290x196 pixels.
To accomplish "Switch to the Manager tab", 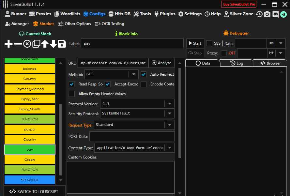I will point(17,24).
